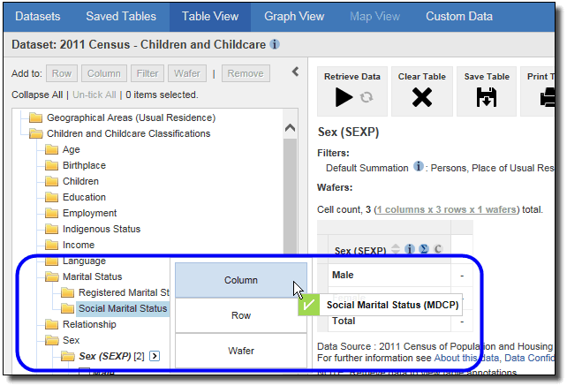This screenshot has height=386, width=567.
Task: Choose the Wafer drop zone option
Action: pos(240,351)
